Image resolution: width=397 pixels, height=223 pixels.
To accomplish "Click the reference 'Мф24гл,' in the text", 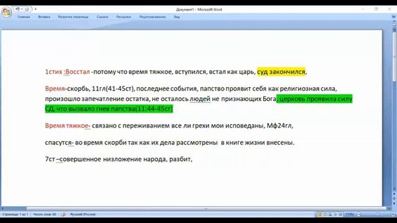I will point(280,126).
